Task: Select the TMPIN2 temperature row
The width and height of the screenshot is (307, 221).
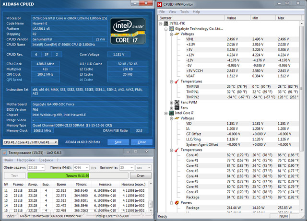Action: (x=242, y=97)
